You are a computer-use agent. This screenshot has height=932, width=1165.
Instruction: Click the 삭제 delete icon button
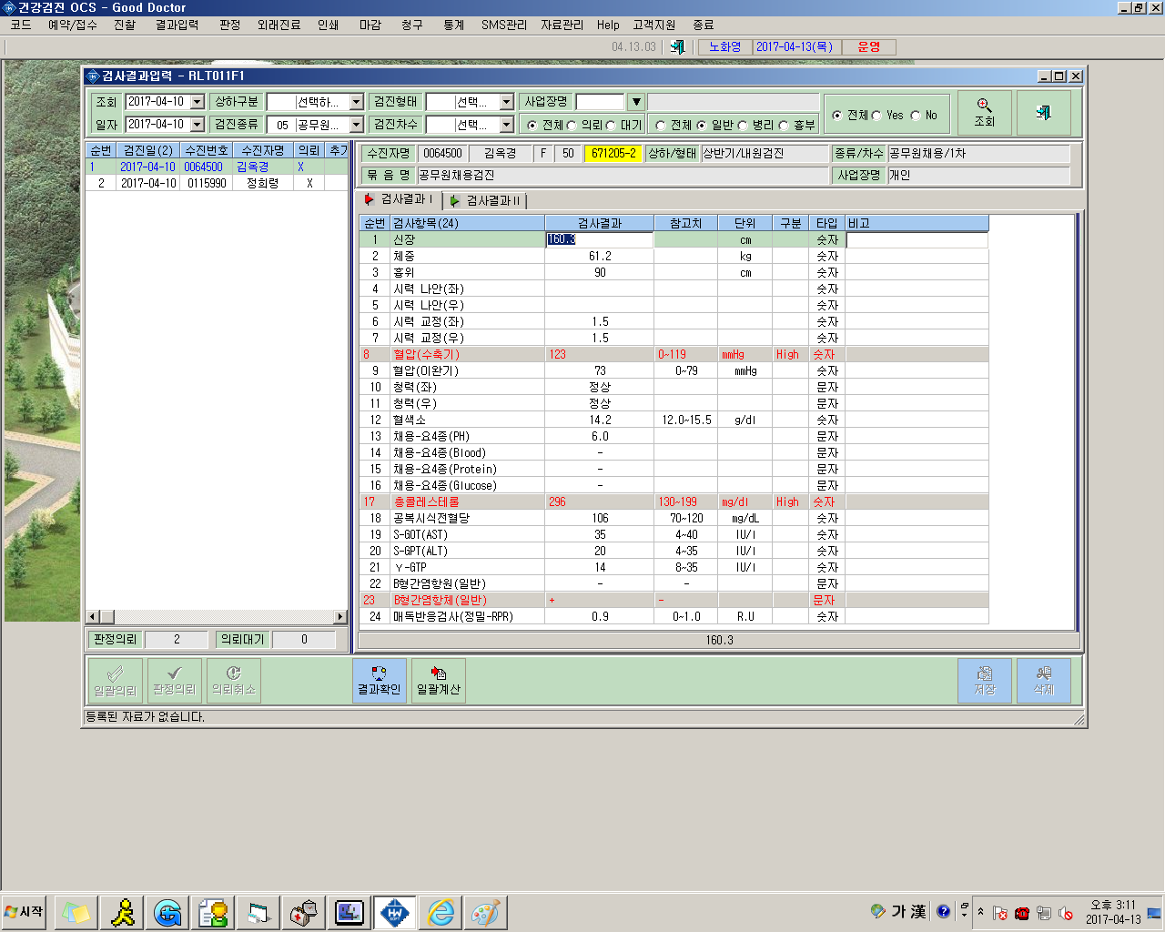coord(1043,681)
